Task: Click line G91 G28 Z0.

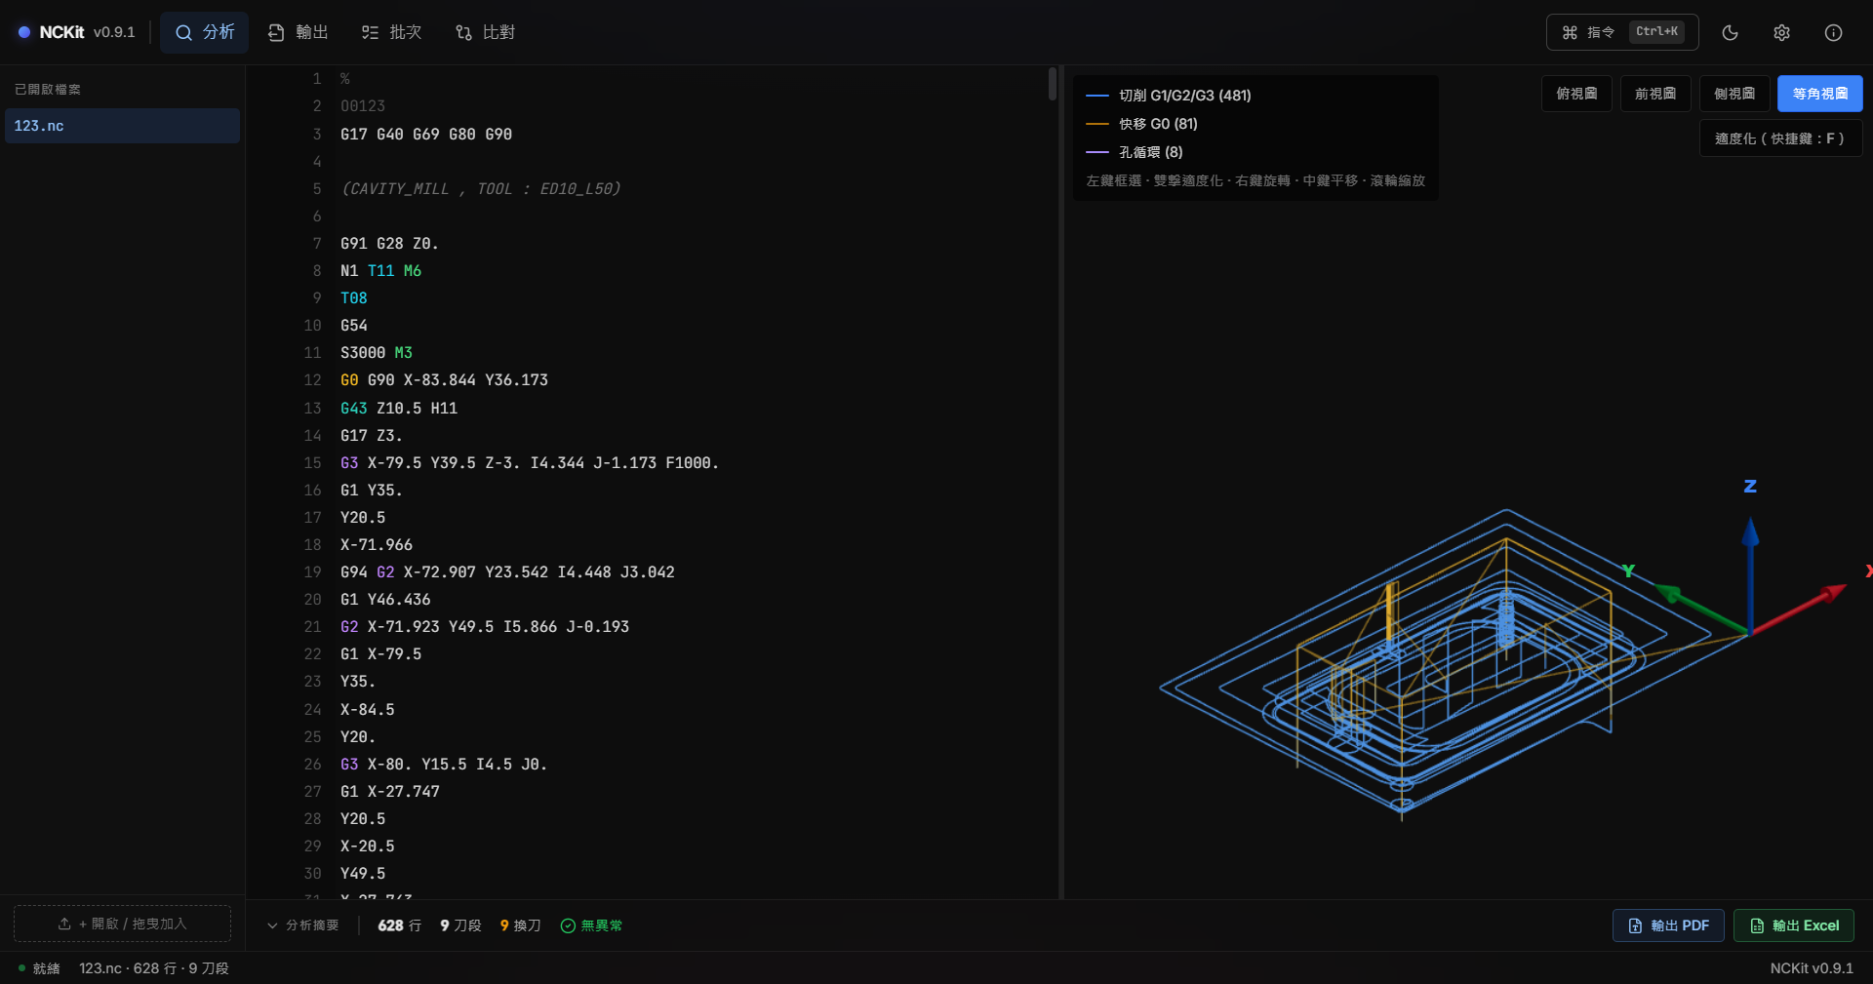Action: tap(389, 243)
